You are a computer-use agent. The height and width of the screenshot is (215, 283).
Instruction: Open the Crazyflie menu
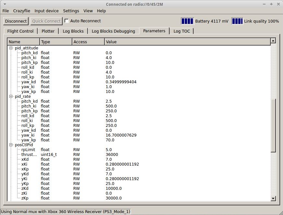[21, 11]
